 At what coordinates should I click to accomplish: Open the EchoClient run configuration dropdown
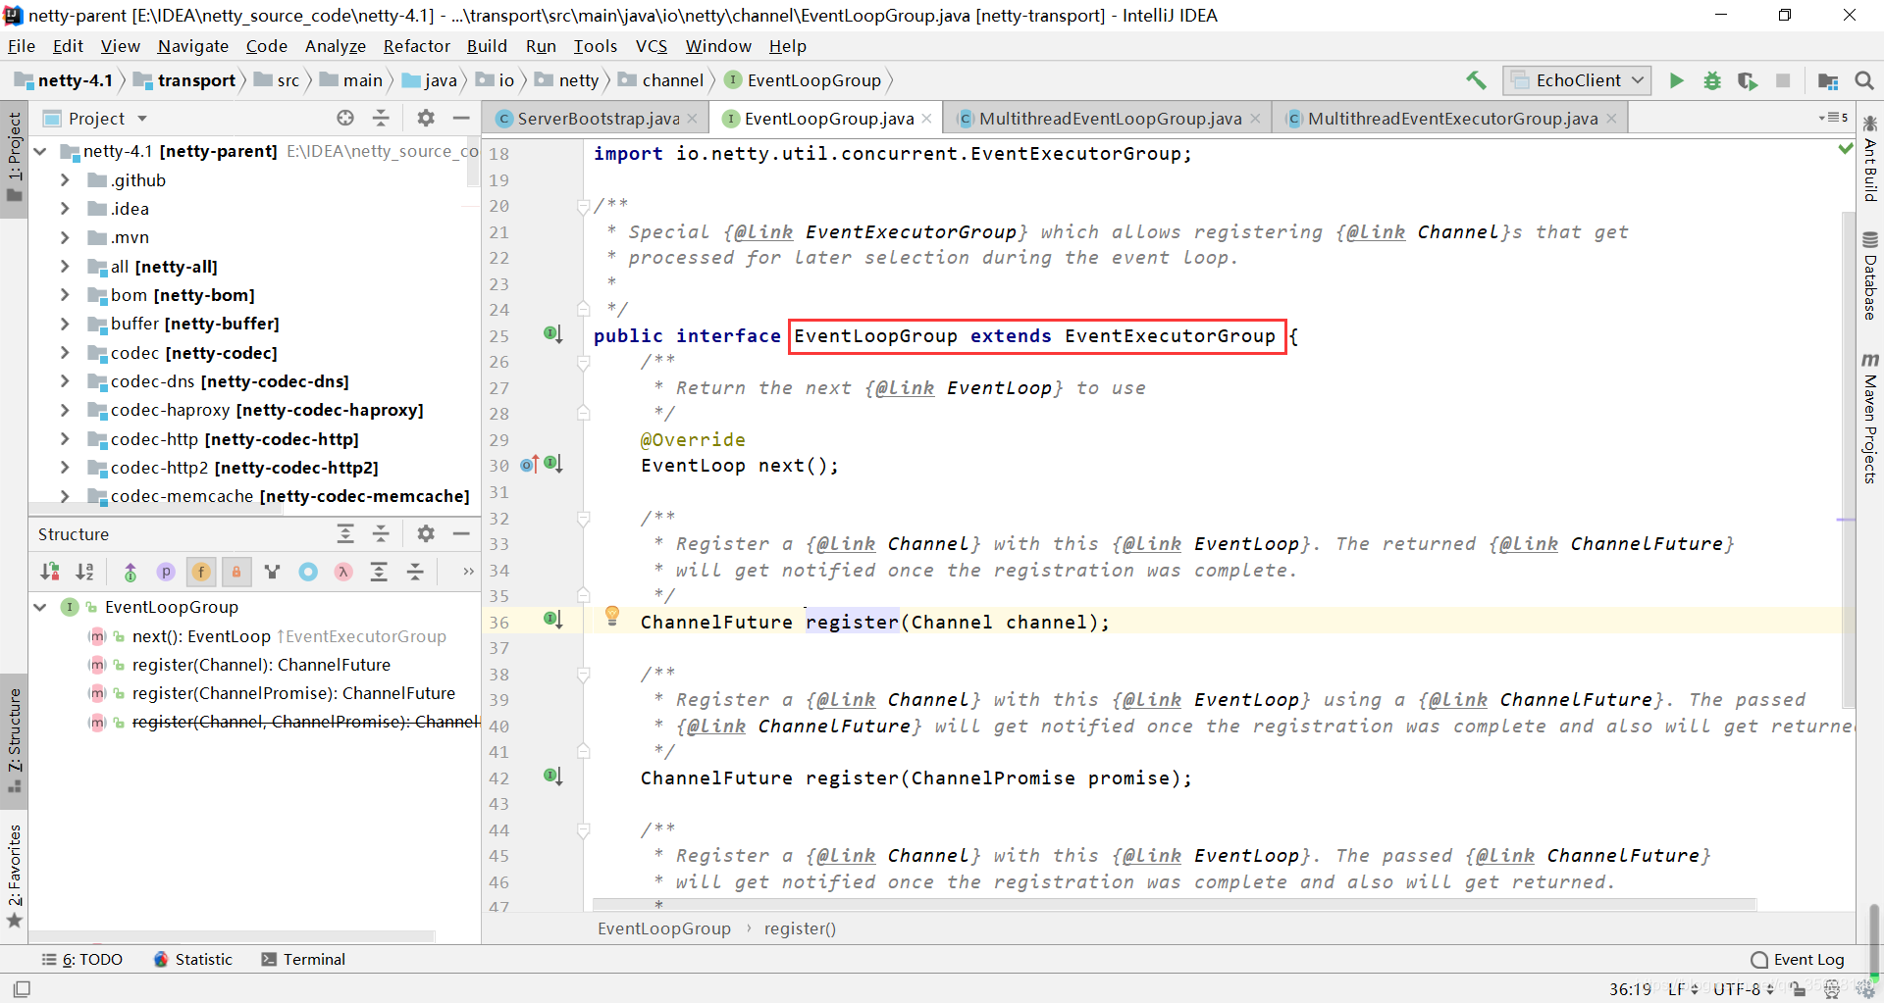point(1577,80)
